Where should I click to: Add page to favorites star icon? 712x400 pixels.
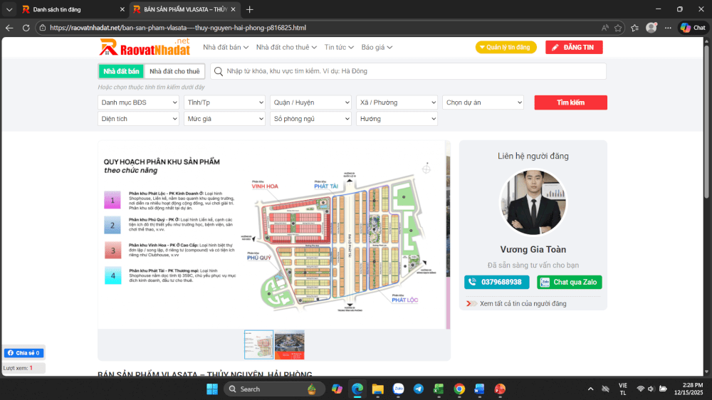tap(618, 28)
